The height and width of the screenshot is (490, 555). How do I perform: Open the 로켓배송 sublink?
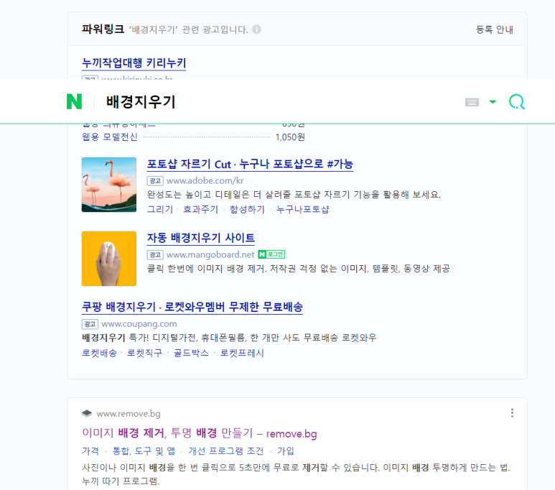coord(99,353)
